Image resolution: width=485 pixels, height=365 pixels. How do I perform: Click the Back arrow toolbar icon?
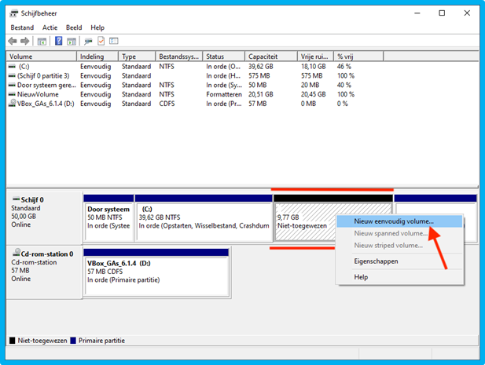[x=13, y=41]
